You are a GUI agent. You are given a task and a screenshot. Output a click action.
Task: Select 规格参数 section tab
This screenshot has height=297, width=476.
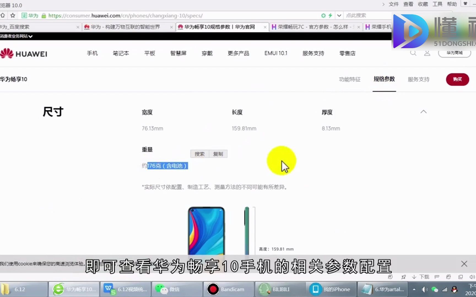click(x=384, y=79)
